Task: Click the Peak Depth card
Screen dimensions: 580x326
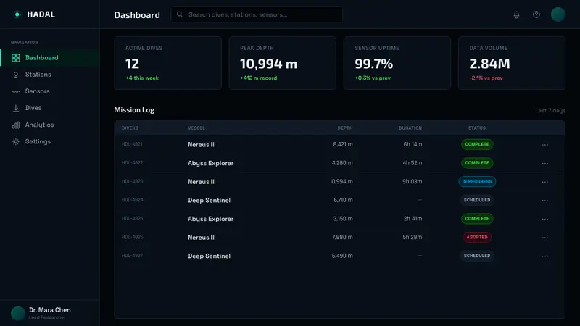Action: point(283,63)
